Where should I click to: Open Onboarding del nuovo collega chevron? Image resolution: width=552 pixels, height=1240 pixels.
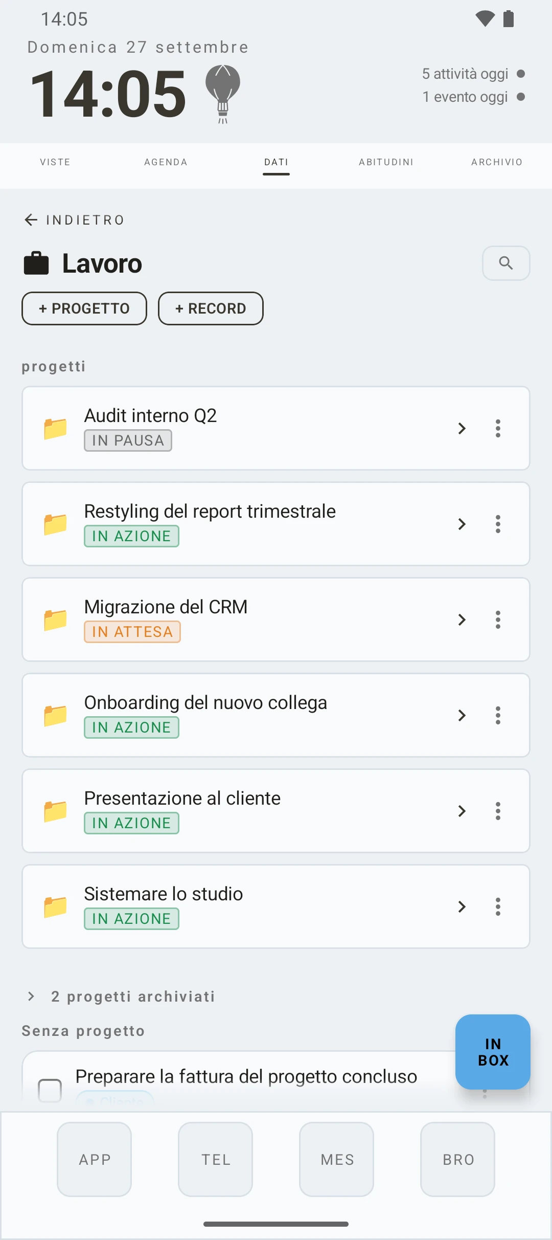462,715
